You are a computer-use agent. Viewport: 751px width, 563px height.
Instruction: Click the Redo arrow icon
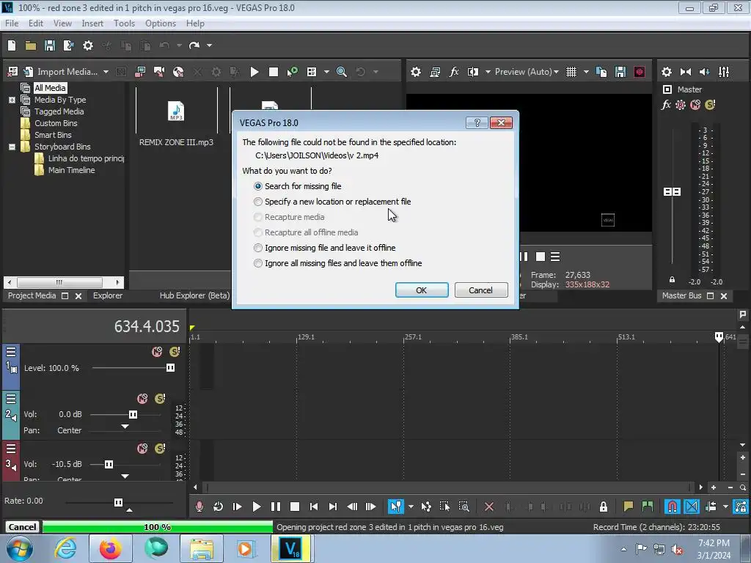pyautogui.click(x=194, y=45)
